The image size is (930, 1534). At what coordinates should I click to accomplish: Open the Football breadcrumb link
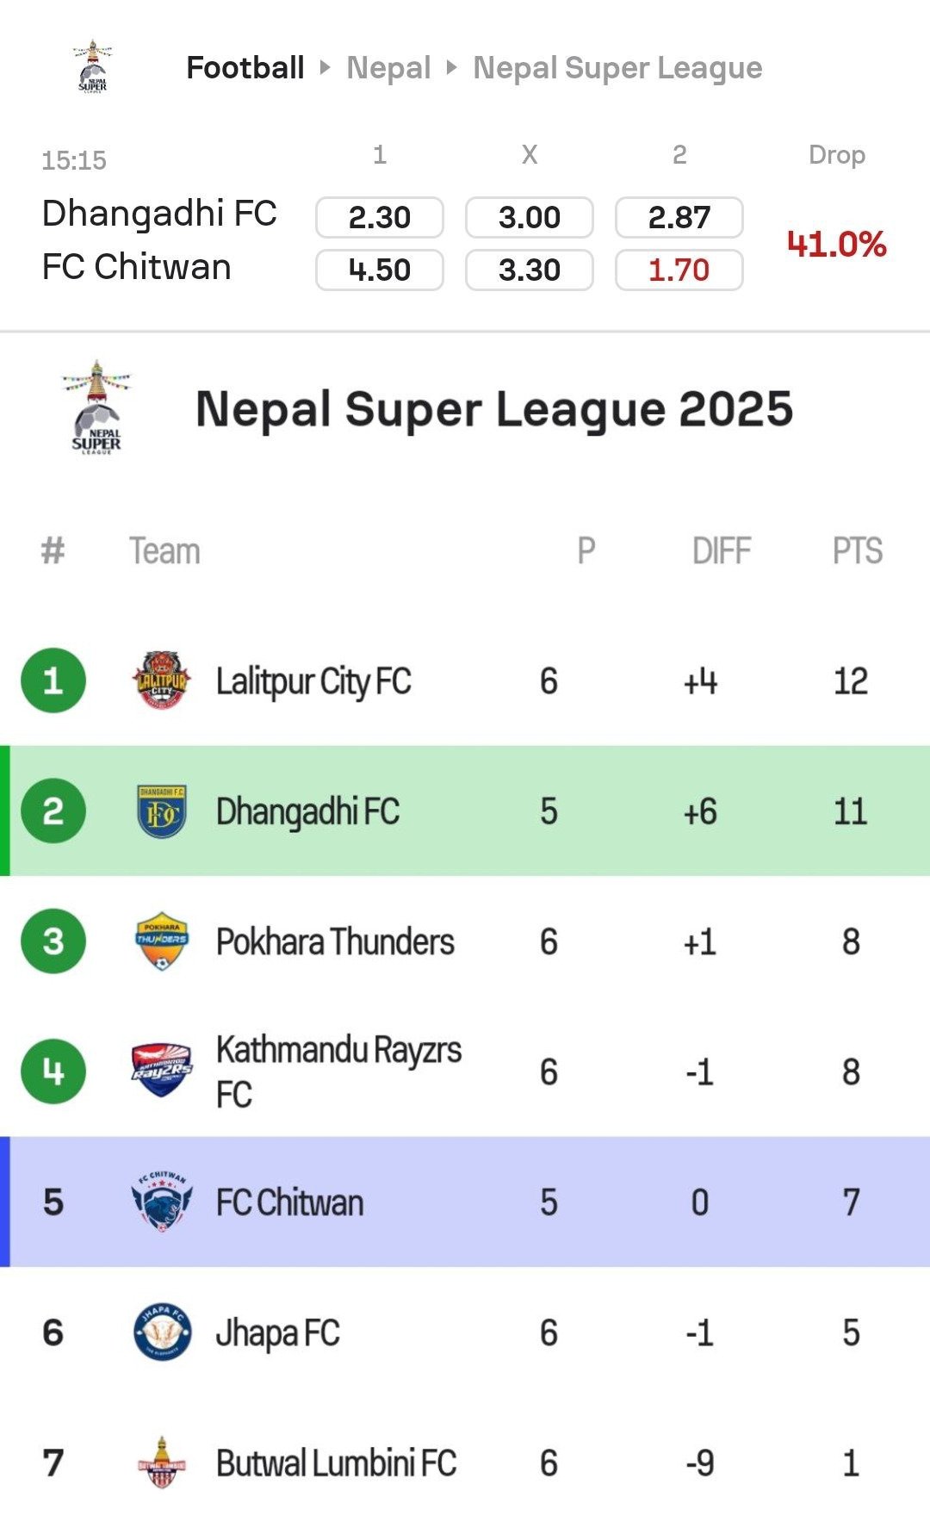[x=245, y=67]
